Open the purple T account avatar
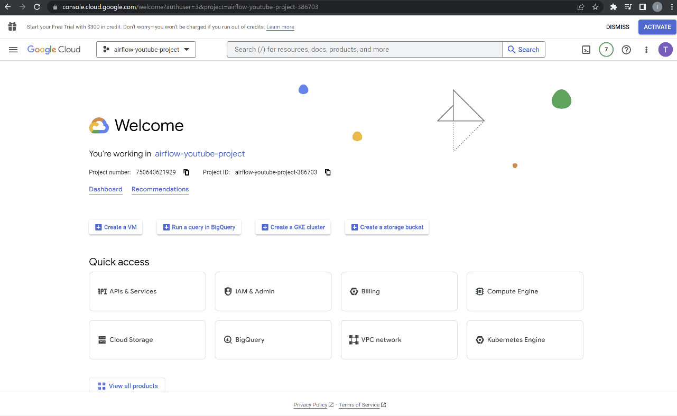 click(x=665, y=50)
